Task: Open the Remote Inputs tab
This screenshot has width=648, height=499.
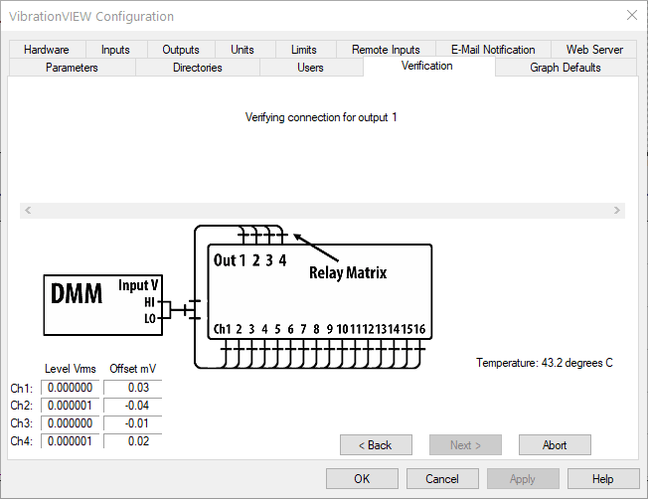Action: click(386, 50)
